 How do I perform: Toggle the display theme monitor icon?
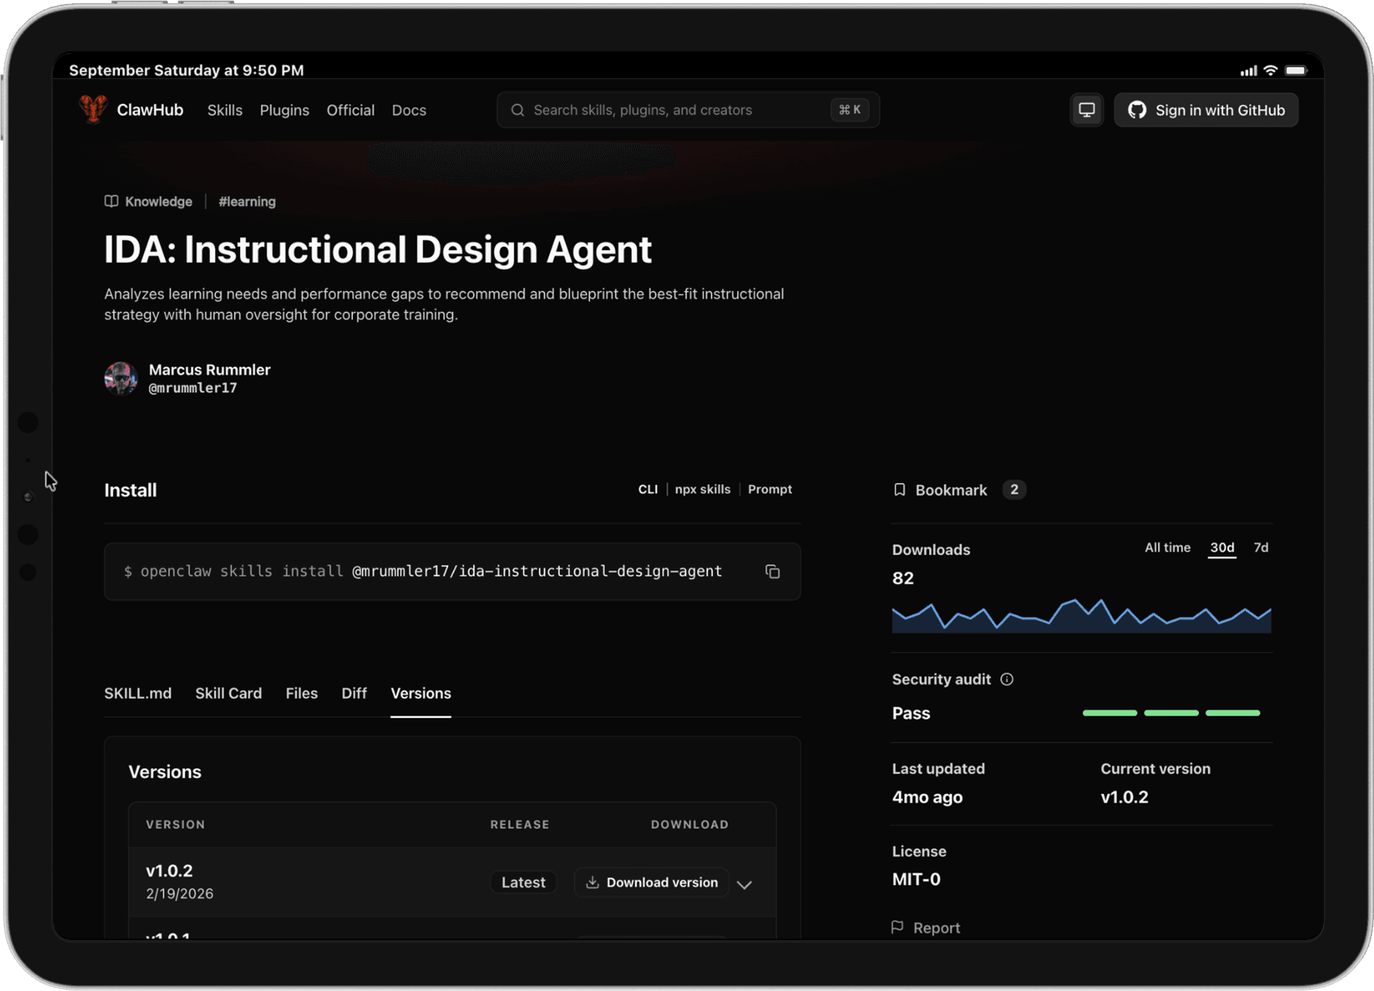(1086, 110)
